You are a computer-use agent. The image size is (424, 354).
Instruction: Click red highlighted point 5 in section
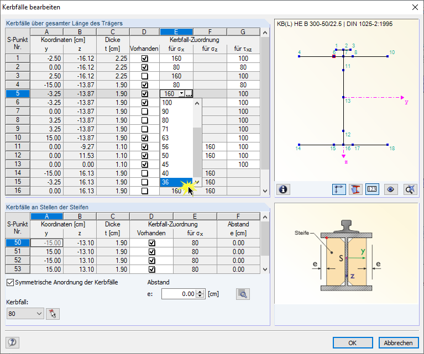(x=334, y=56)
